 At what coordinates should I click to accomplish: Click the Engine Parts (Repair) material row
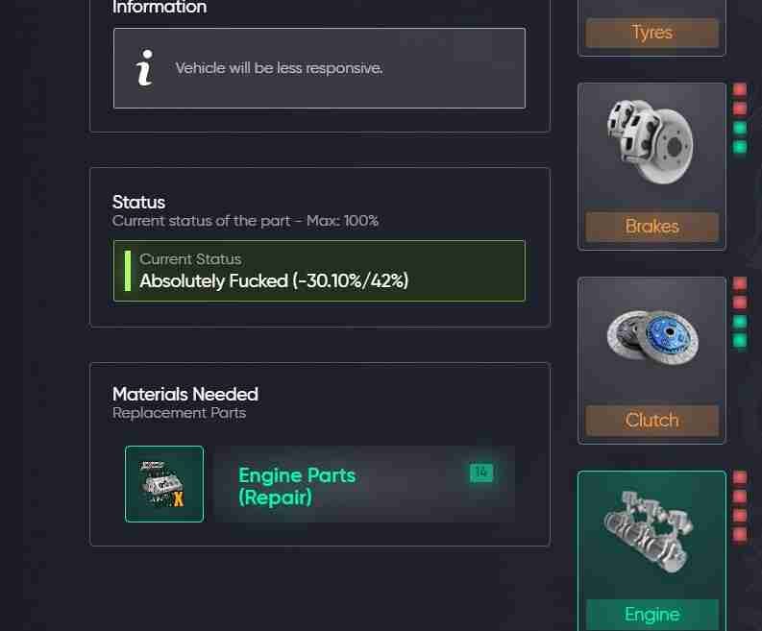click(x=320, y=484)
